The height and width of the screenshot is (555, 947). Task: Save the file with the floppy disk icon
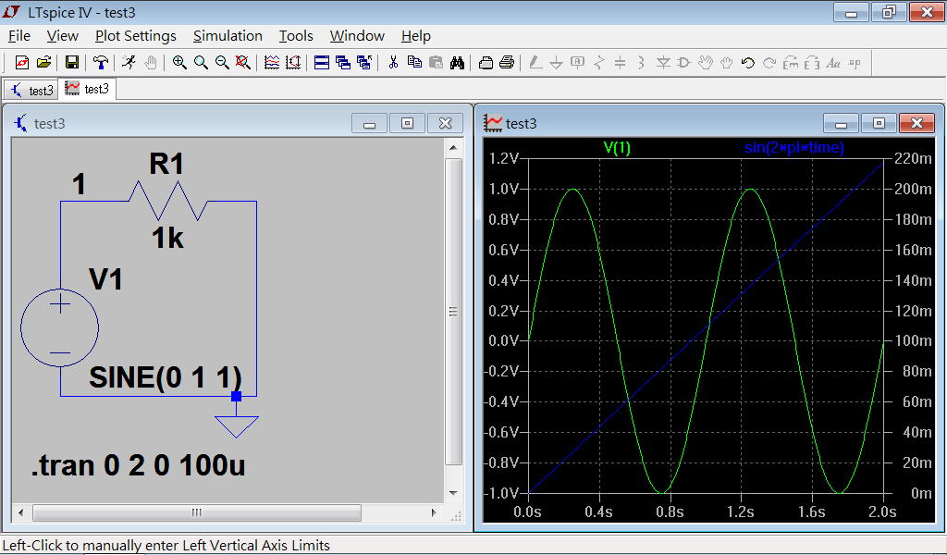point(72,62)
